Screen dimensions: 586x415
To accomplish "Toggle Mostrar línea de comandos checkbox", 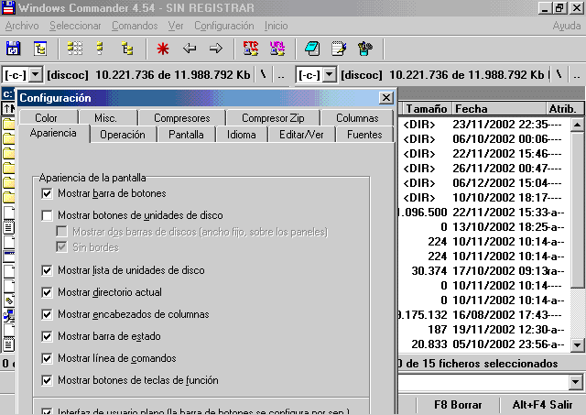I will click(x=47, y=358).
